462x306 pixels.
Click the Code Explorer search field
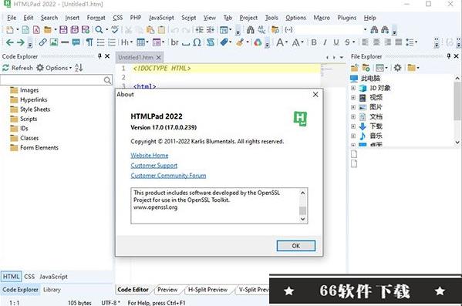click(52, 80)
